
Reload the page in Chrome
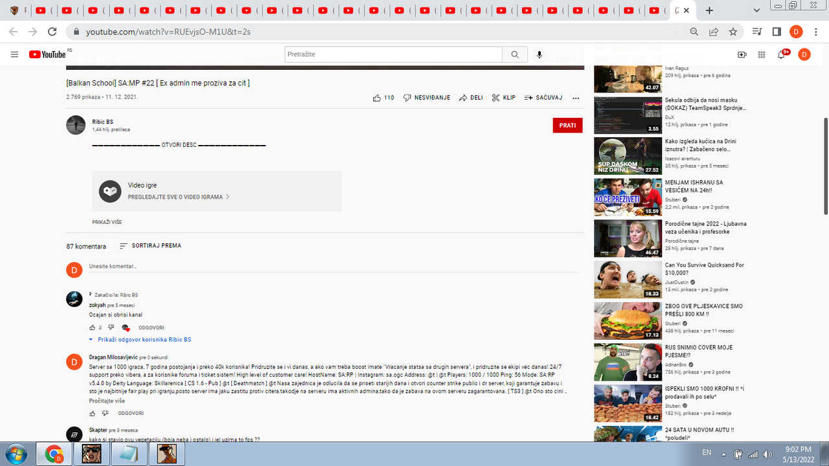(52, 32)
